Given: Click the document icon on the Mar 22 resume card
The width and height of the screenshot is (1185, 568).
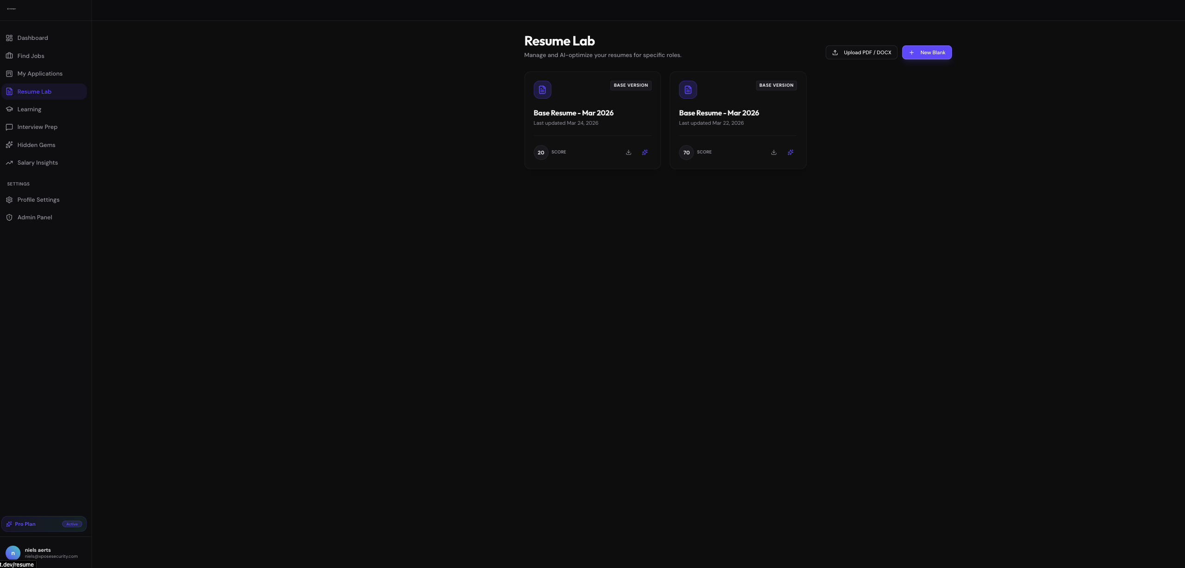Looking at the screenshot, I should point(688,89).
